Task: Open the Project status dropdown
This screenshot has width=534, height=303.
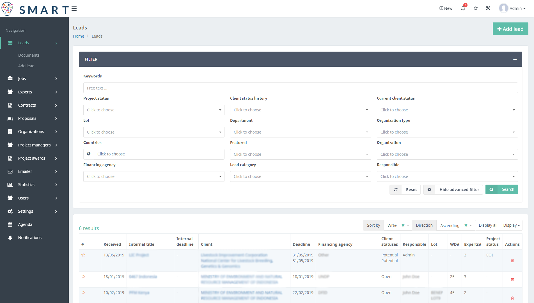Action: [153, 110]
